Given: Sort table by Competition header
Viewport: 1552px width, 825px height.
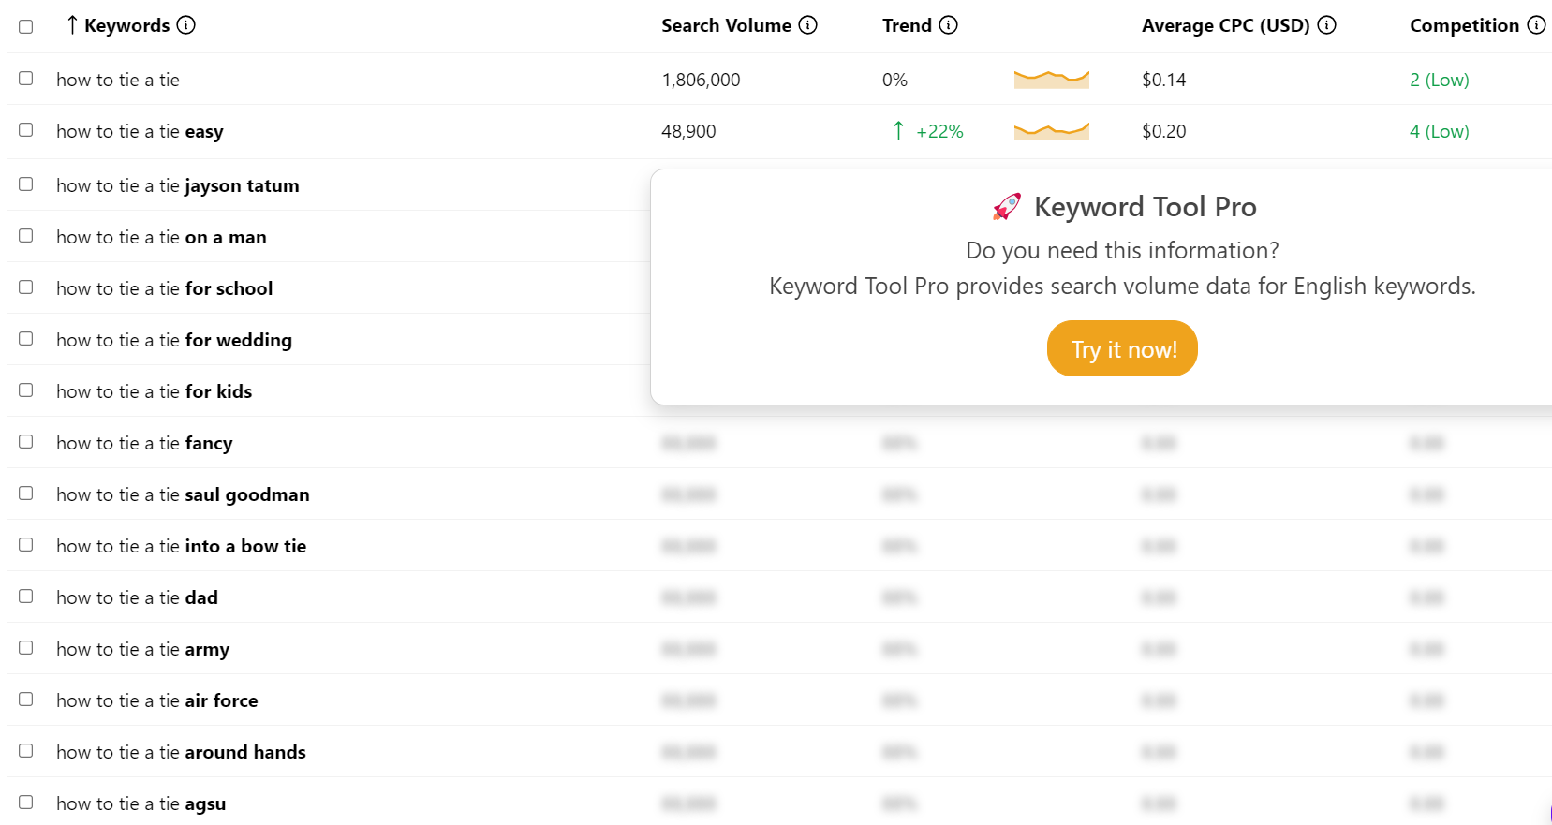Looking at the screenshot, I should pyautogui.click(x=1464, y=25).
